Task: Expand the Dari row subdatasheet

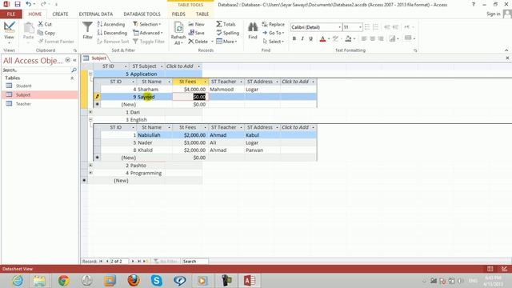Action: 90,112
